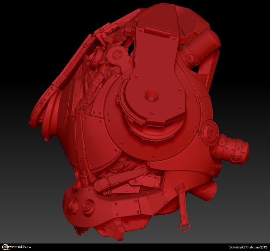Click the cone-shaped hub at the model's center

point(151,95)
